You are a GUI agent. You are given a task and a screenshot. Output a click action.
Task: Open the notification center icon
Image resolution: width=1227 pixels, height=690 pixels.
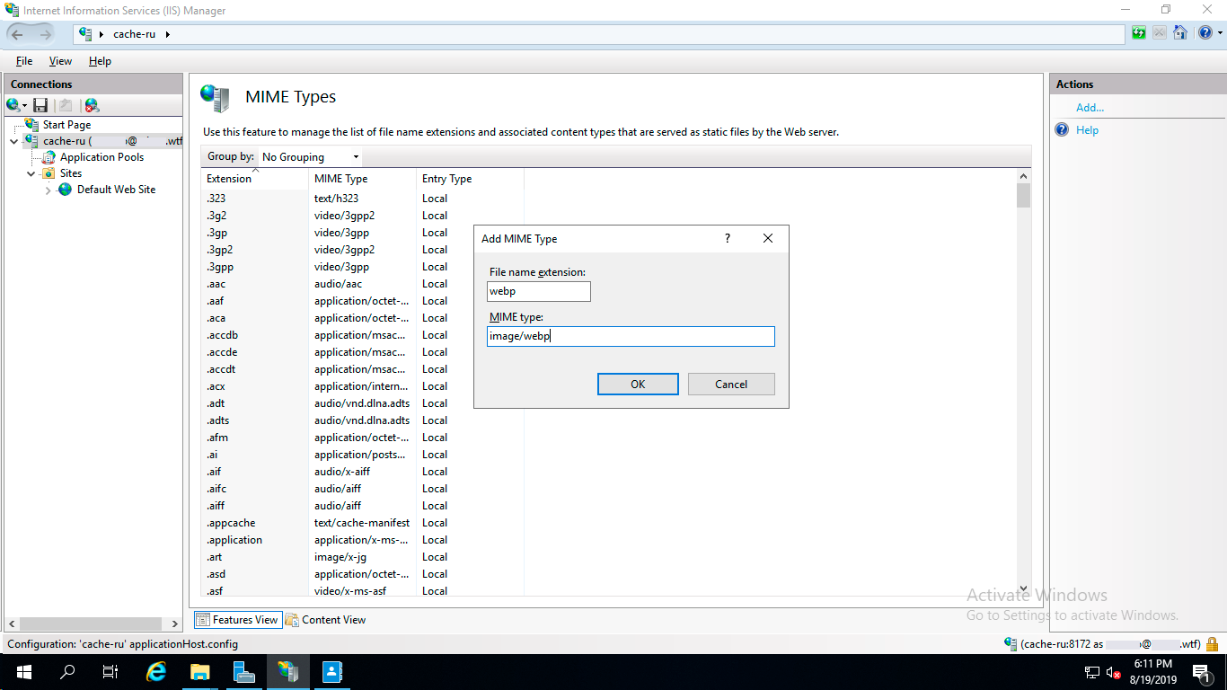[x=1203, y=672]
